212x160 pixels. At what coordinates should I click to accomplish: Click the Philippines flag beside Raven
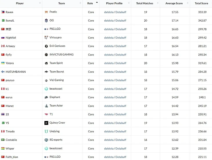(x=3, y=12)
